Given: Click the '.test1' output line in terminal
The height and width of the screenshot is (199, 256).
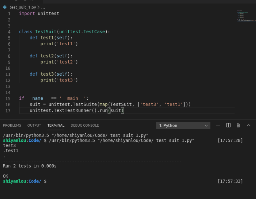Looking at the screenshot, I should point(11,150).
